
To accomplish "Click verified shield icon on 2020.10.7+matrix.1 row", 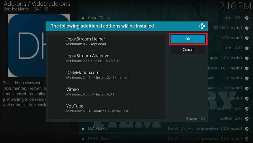I will [x=247, y=28].
